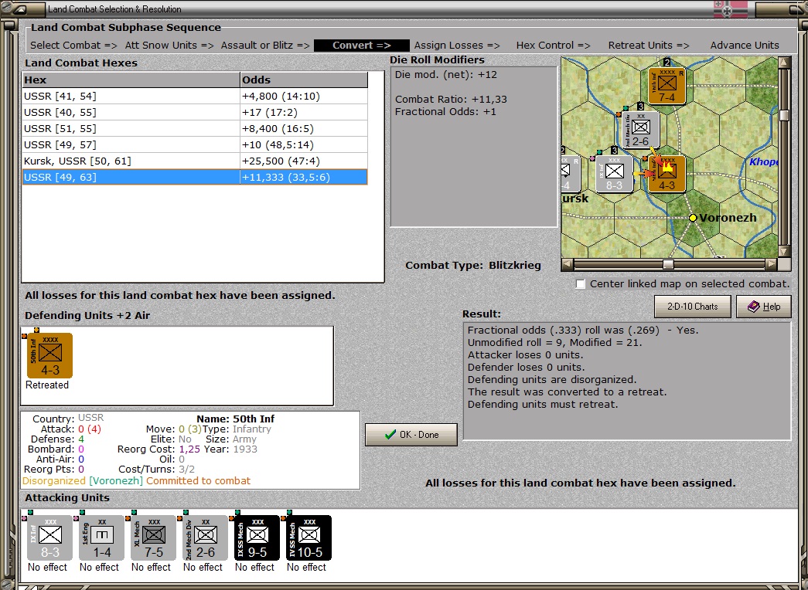Image resolution: width=808 pixels, height=590 pixels.
Task: Go to Retreat Units subphase step
Action: (x=649, y=46)
